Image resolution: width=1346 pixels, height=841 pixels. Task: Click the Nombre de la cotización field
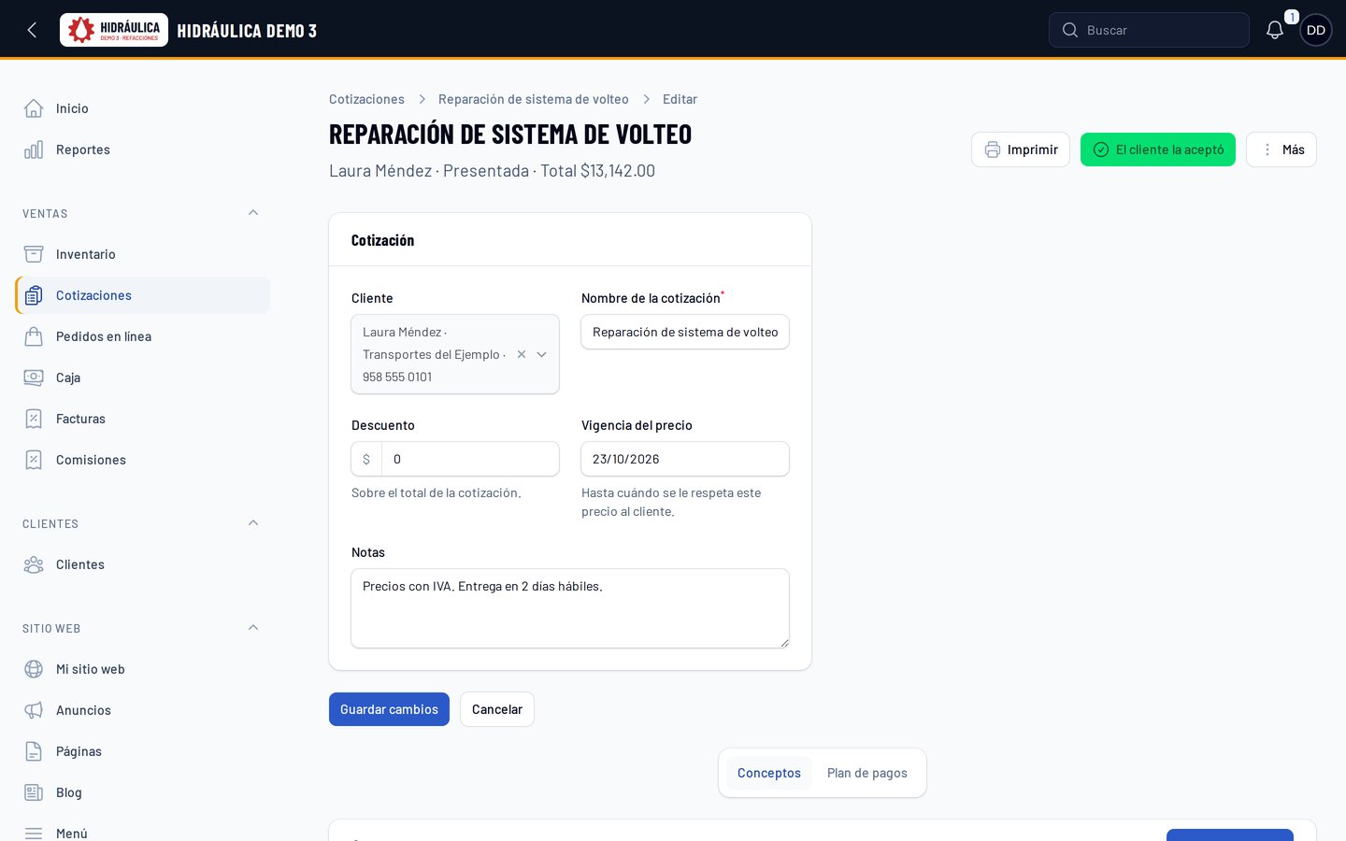pyautogui.click(x=685, y=332)
